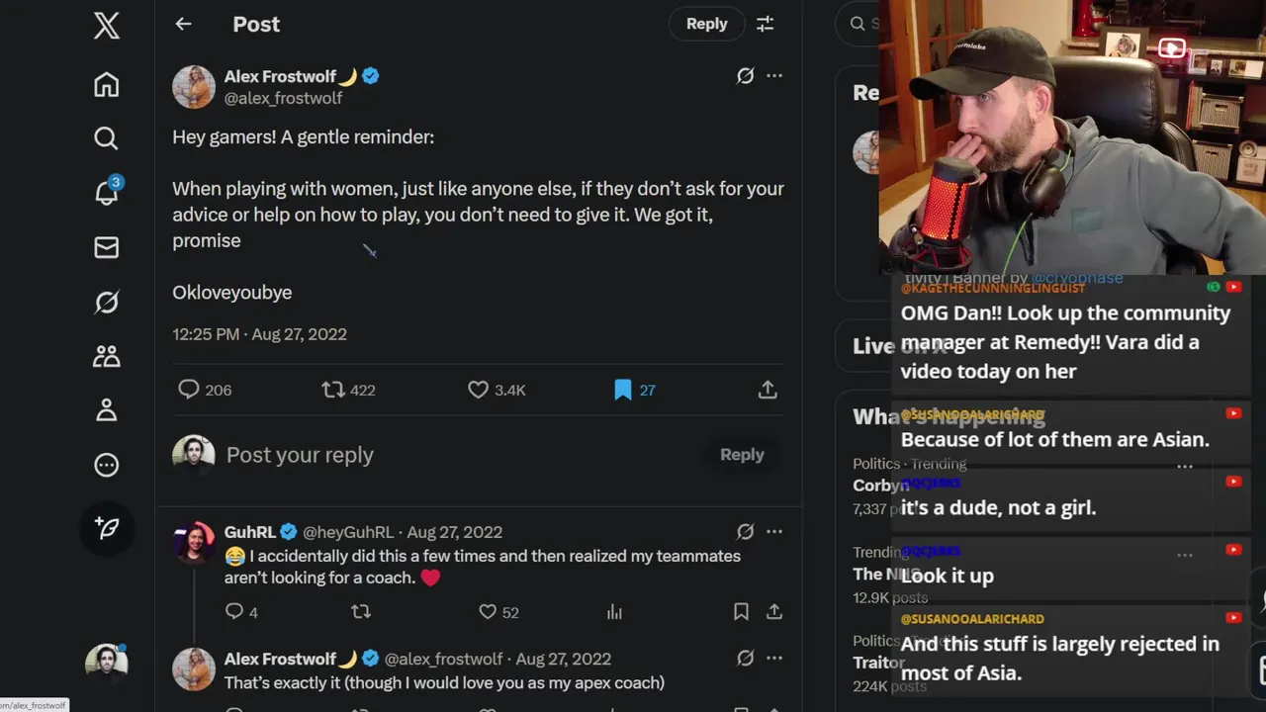Image resolution: width=1266 pixels, height=712 pixels.
Task: Open three-dot menu on the main post
Action: click(x=774, y=75)
